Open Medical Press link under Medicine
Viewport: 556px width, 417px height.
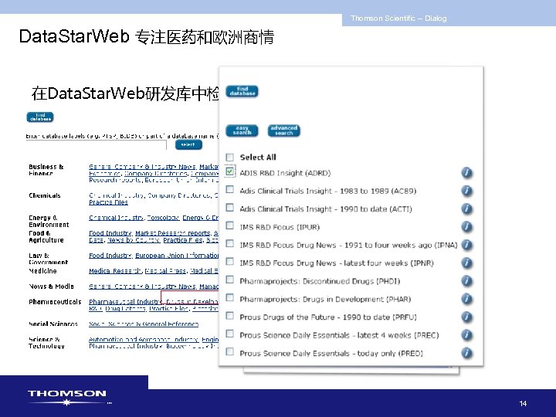(165, 271)
